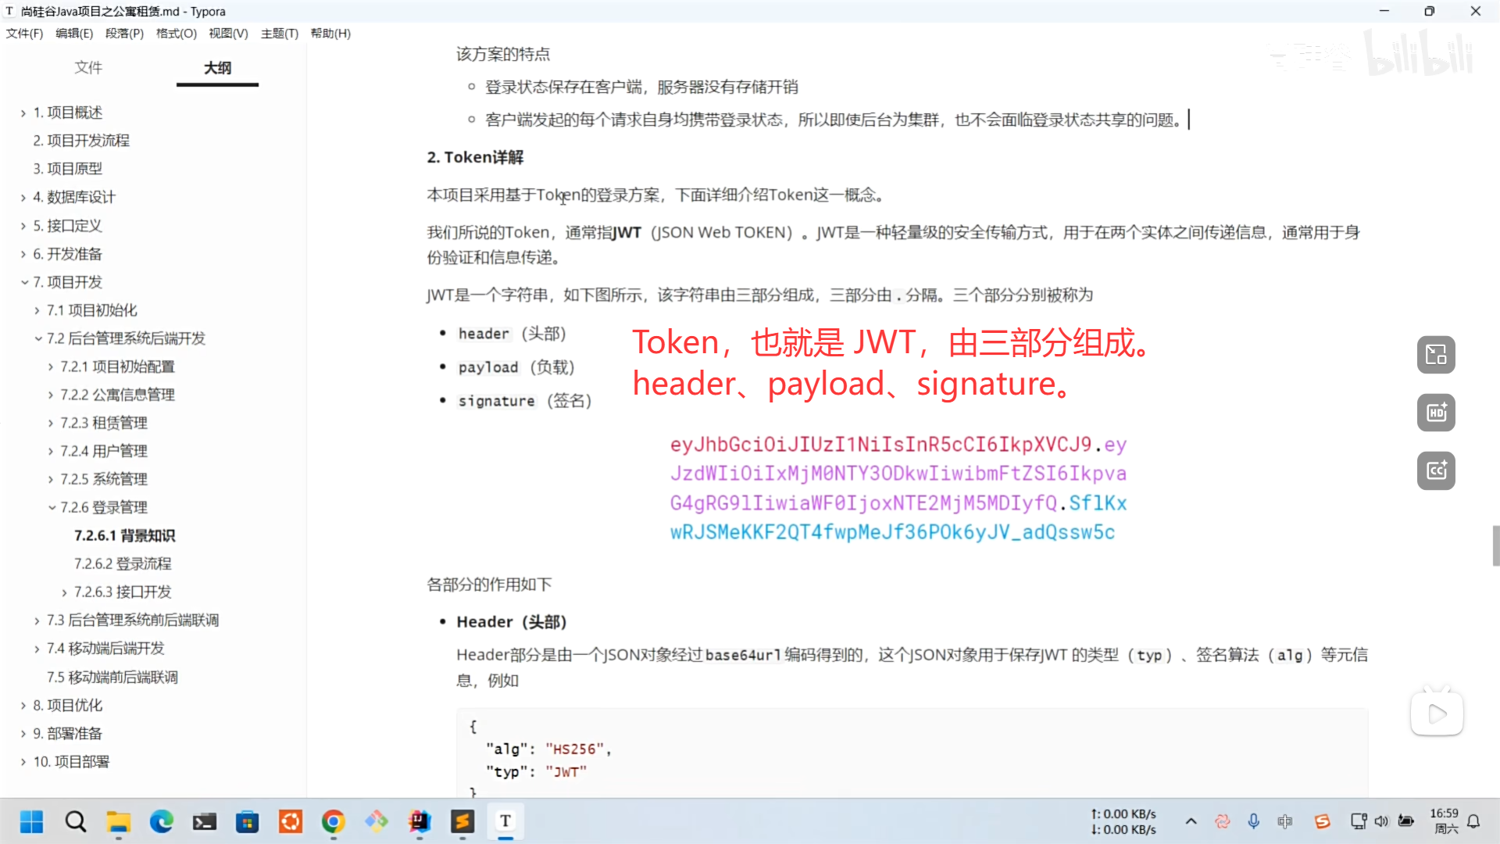The image size is (1500, 844).
Task: Open Typora from the taskbar
Action: [x=505, y=821]
